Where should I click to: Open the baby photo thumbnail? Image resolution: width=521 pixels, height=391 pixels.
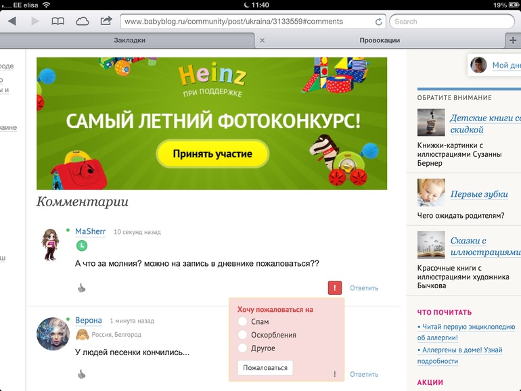click(431, 192)
